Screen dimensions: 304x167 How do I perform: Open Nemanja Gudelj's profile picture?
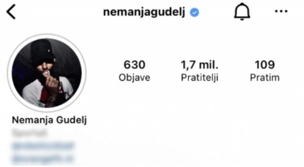47,73
